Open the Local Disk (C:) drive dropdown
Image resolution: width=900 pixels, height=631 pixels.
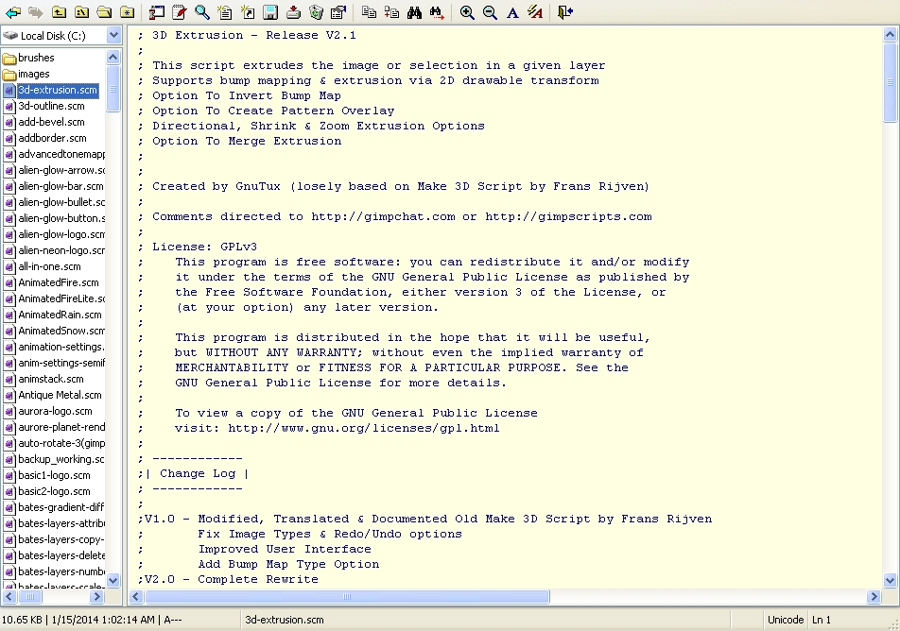tap(113, 36)
